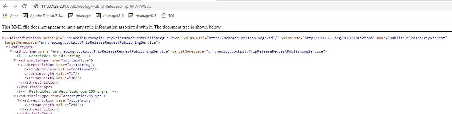Collapse the xsd:schema node
The width and height of the screenshot is (452, 114).
tap(11, 52)
